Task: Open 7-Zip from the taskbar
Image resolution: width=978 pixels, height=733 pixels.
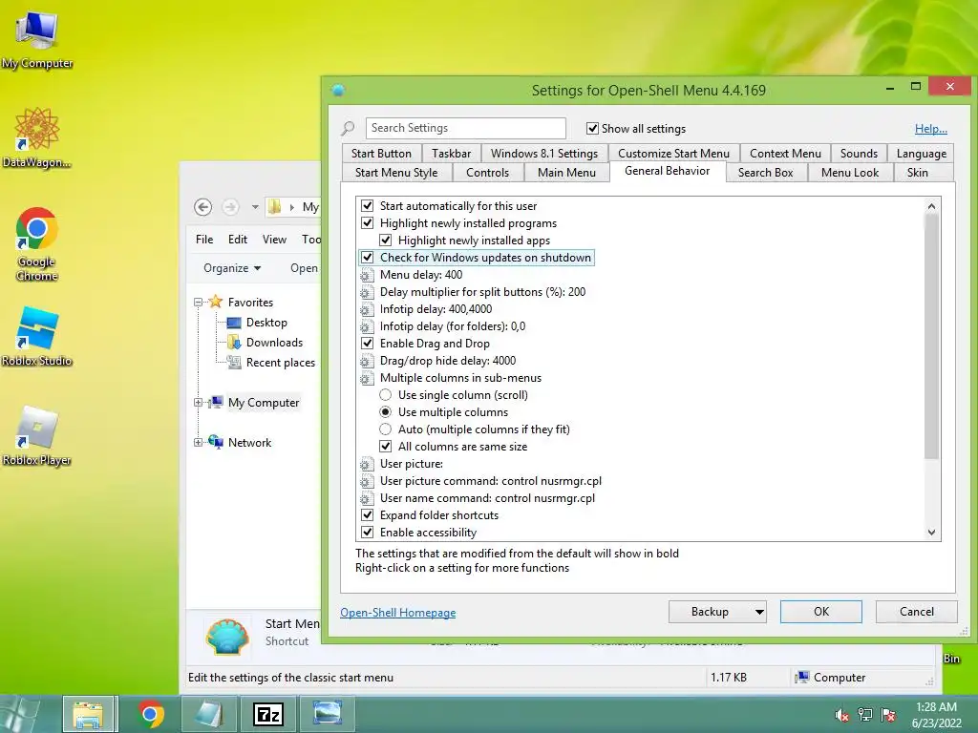Action: (x=268, y=714)
